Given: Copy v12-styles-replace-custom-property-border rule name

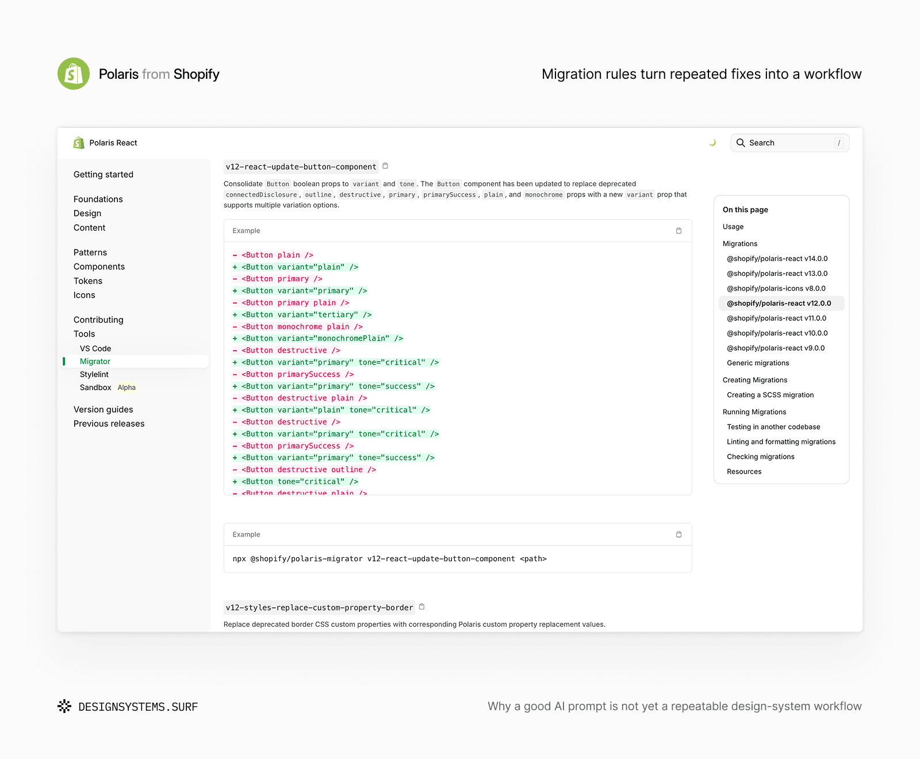Looking at the screenshot, I should click(x=421, y=607).
